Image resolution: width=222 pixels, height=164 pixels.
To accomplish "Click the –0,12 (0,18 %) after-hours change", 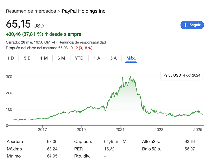I will tap(81, 48).
